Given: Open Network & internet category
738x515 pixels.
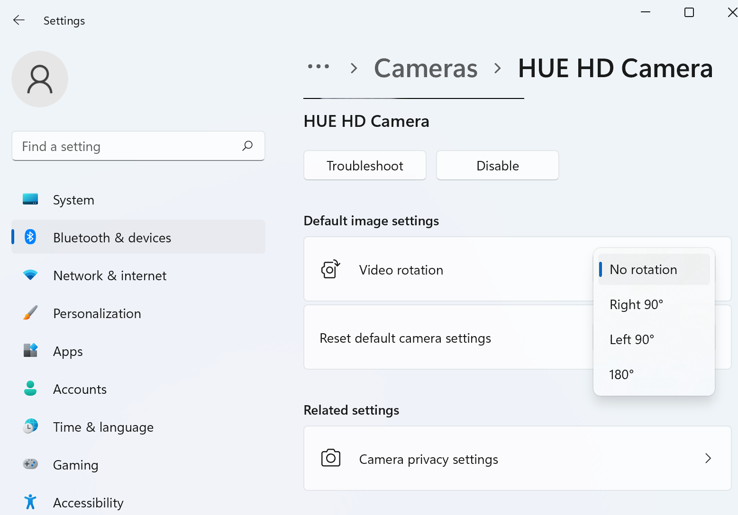Looking at the screenshot, I should (x=138, y=275).
